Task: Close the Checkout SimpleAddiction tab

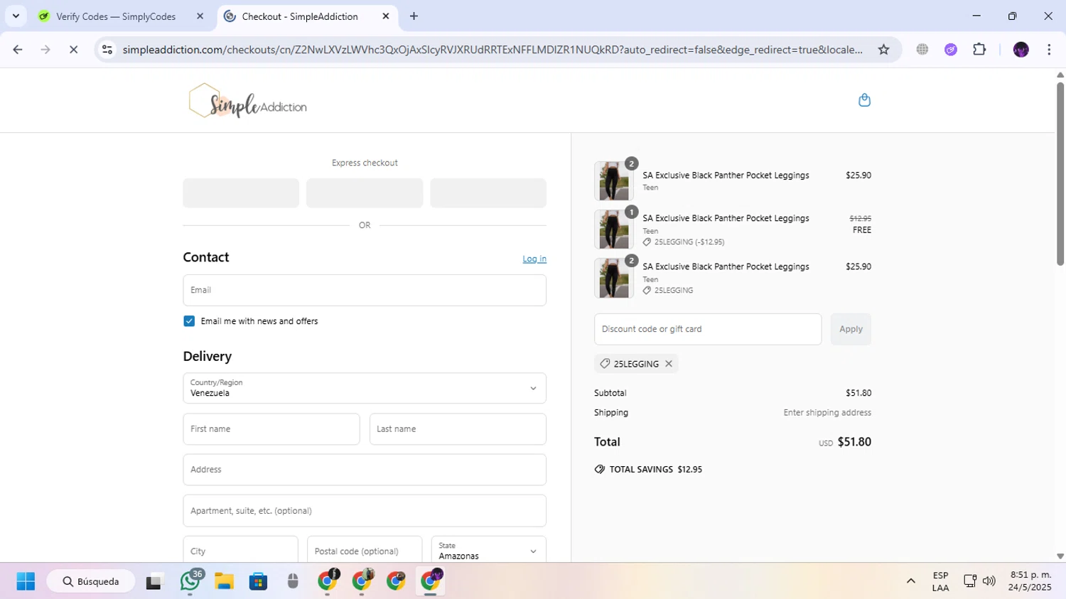Action: tap(386, 16)
